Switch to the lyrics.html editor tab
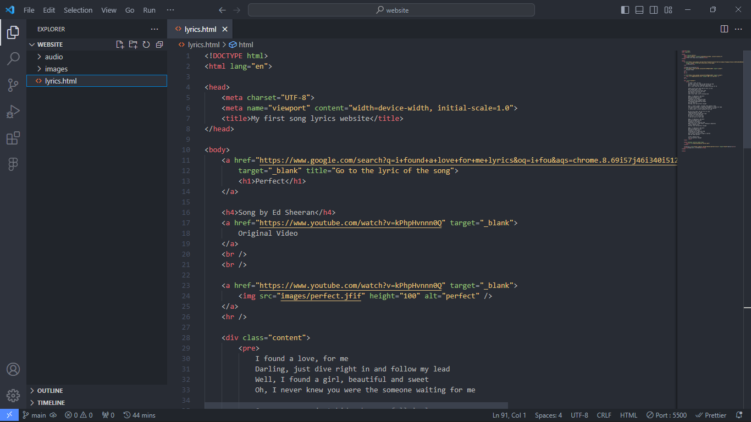 200,29
